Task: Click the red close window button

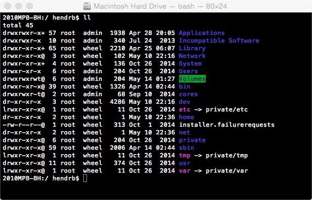Action: (8, 6)
